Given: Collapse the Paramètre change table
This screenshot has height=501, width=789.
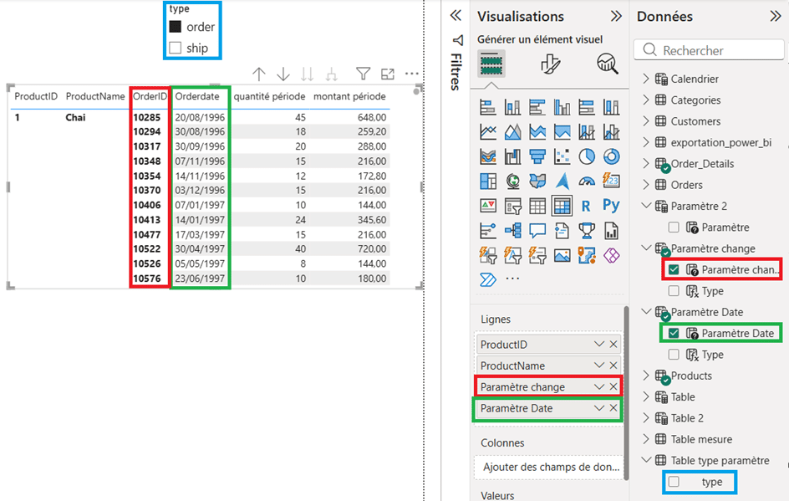Looking at the screenshot, I should point(644,248).
